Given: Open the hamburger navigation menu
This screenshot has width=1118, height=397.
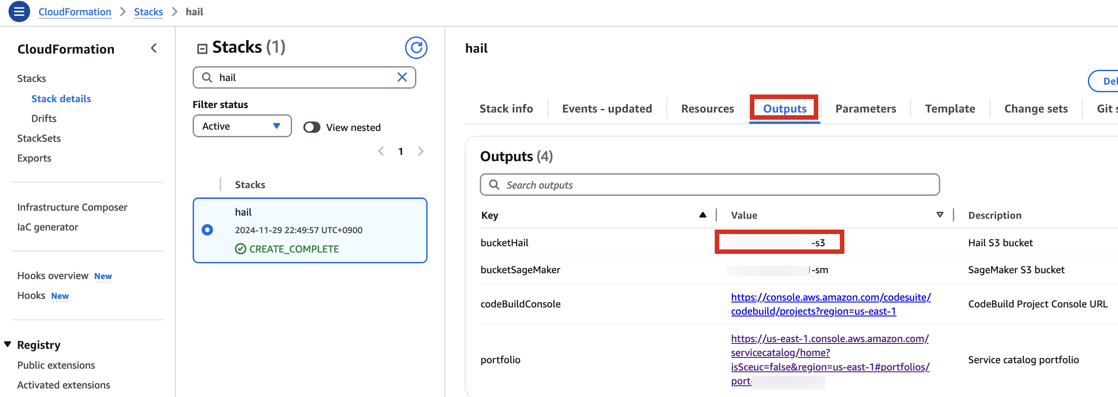Looking at the screenshot, I should point(19,12).
